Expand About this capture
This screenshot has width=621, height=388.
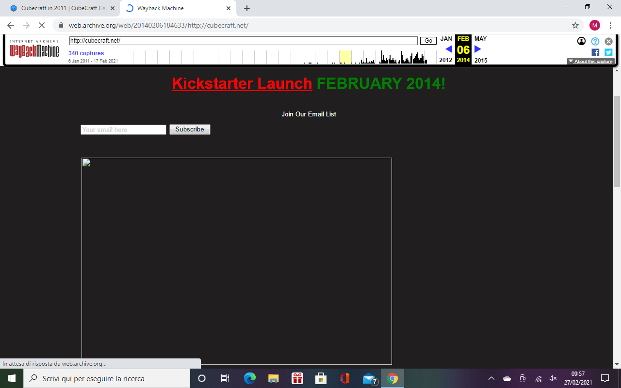591,62
